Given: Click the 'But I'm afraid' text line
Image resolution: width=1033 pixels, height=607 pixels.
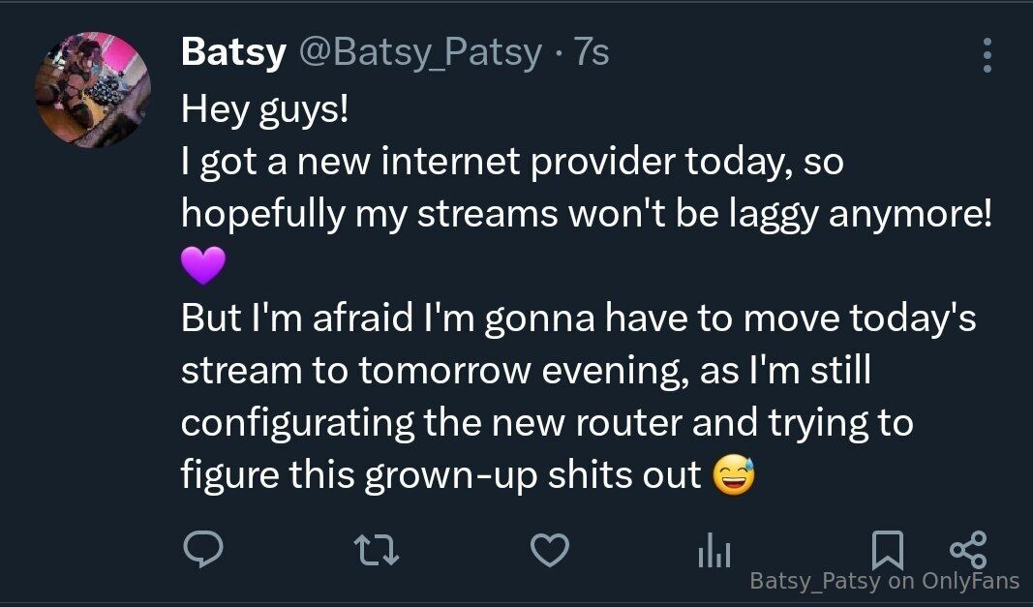Looking at the screenshot, I should [578, 319].
